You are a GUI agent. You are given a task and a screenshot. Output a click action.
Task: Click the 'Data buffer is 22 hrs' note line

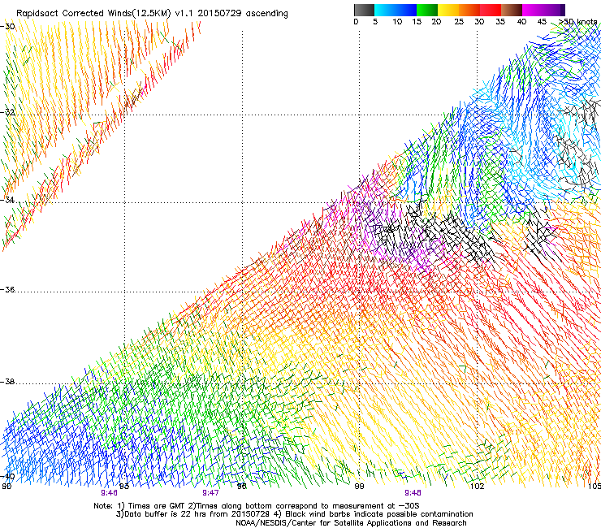(295, 514)
